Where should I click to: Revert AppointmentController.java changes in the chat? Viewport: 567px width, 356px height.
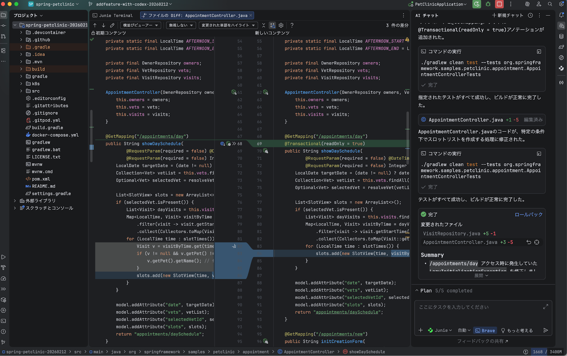[x=529, y=242]
